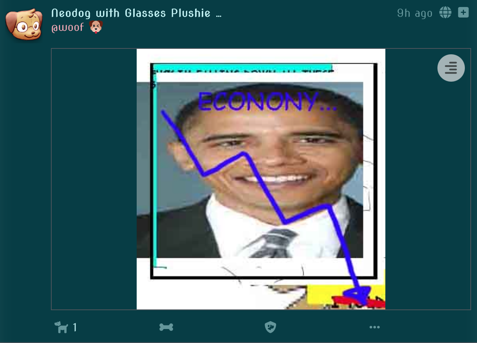This screenshot has height=343, width=477.
Task: Open the Neodog avatar profile picture
Action: [24, 24]
